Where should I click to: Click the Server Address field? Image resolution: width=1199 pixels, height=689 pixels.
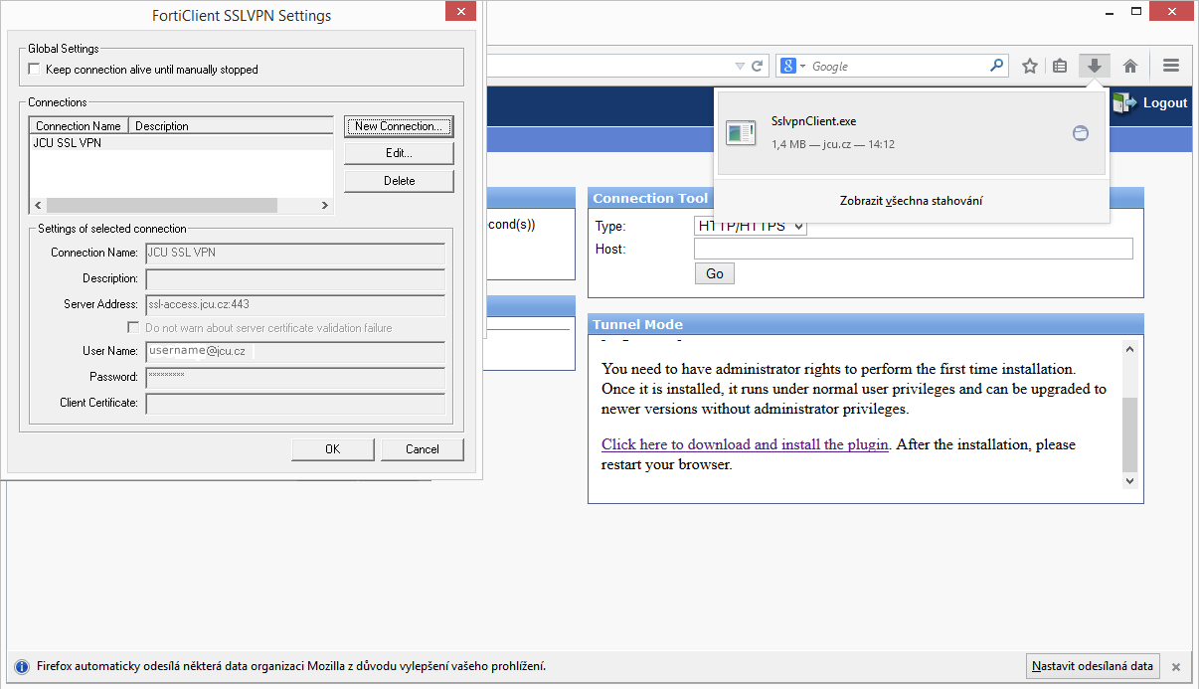click(x=295, y=304)
